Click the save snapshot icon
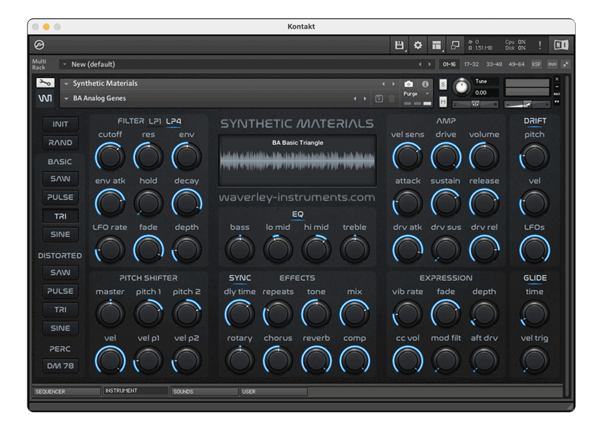601x430 pixels. (x=379, y=99)
